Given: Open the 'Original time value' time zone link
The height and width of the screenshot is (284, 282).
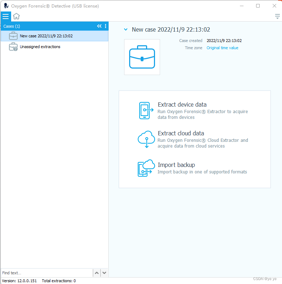Looking at the screenshot, I should pyautogui.click(x=222, y=48).
